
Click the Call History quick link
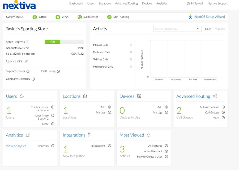pos(48,71)
